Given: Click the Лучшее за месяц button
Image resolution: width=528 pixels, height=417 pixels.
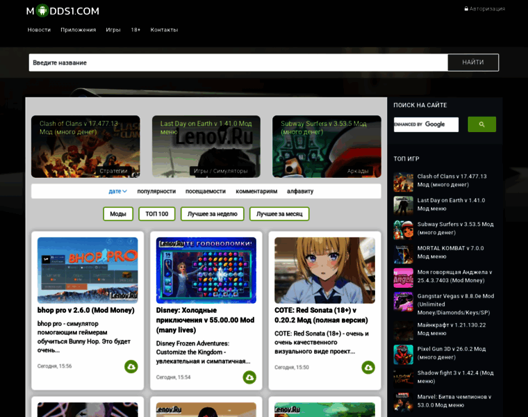Looking at the screenshot, I should click(279, 214).
